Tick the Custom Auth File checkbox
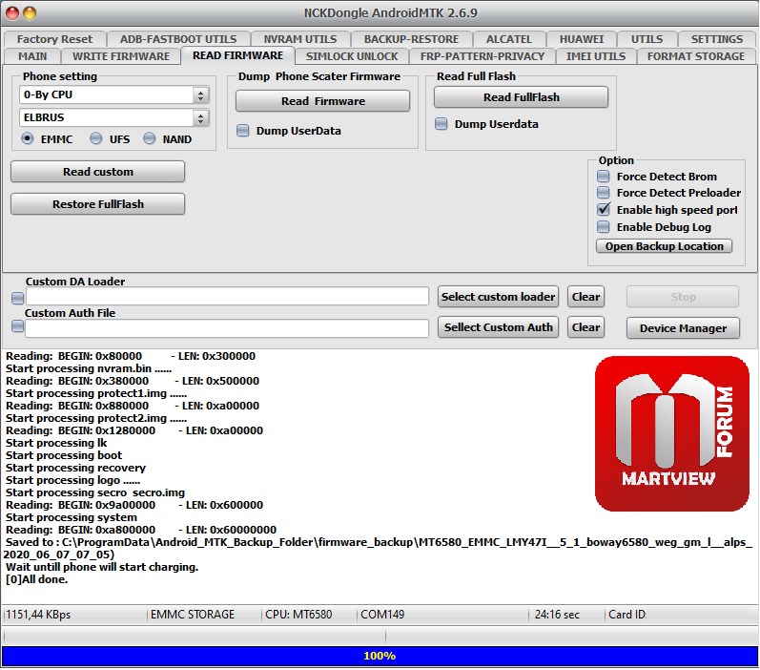 click(x=17, y=326)
